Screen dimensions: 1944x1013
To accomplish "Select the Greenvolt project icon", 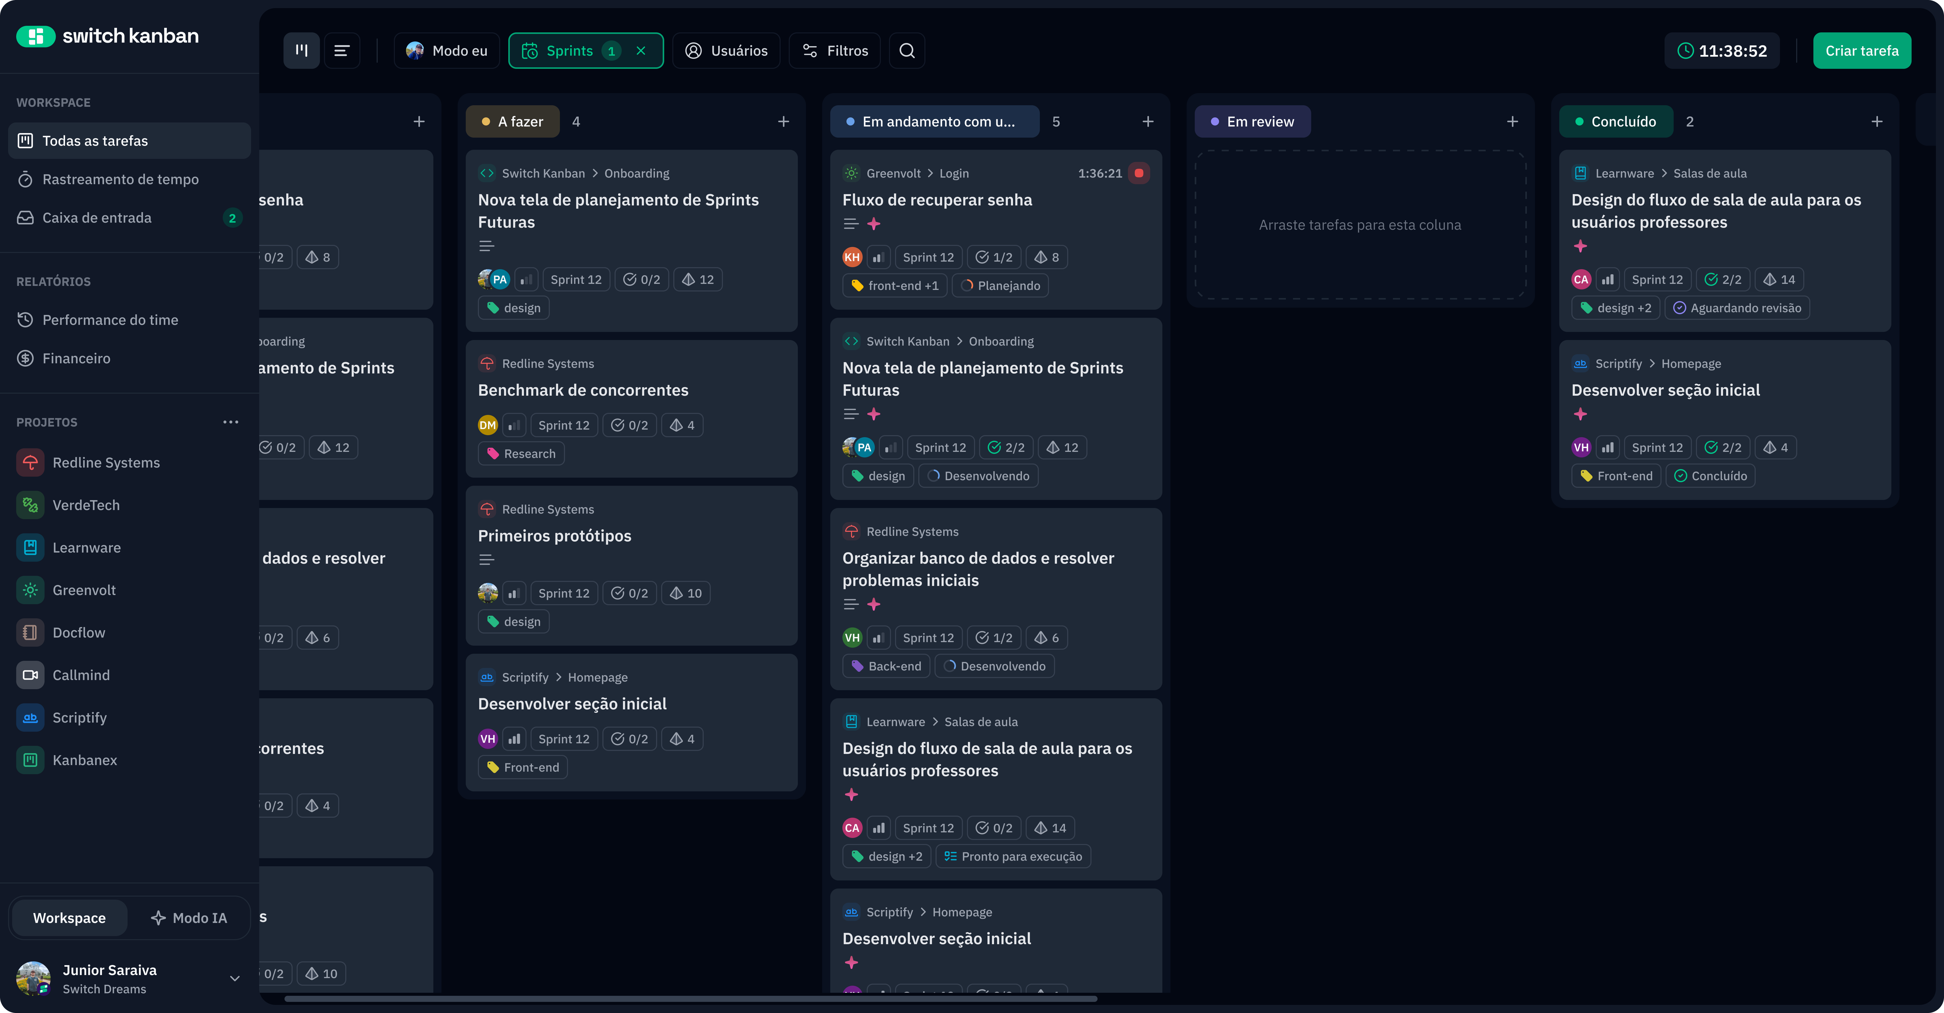I will 30,590.
